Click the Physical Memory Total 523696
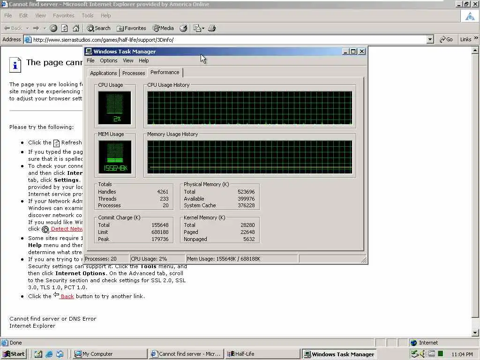The image size is (480, 360). coord(246,192)
